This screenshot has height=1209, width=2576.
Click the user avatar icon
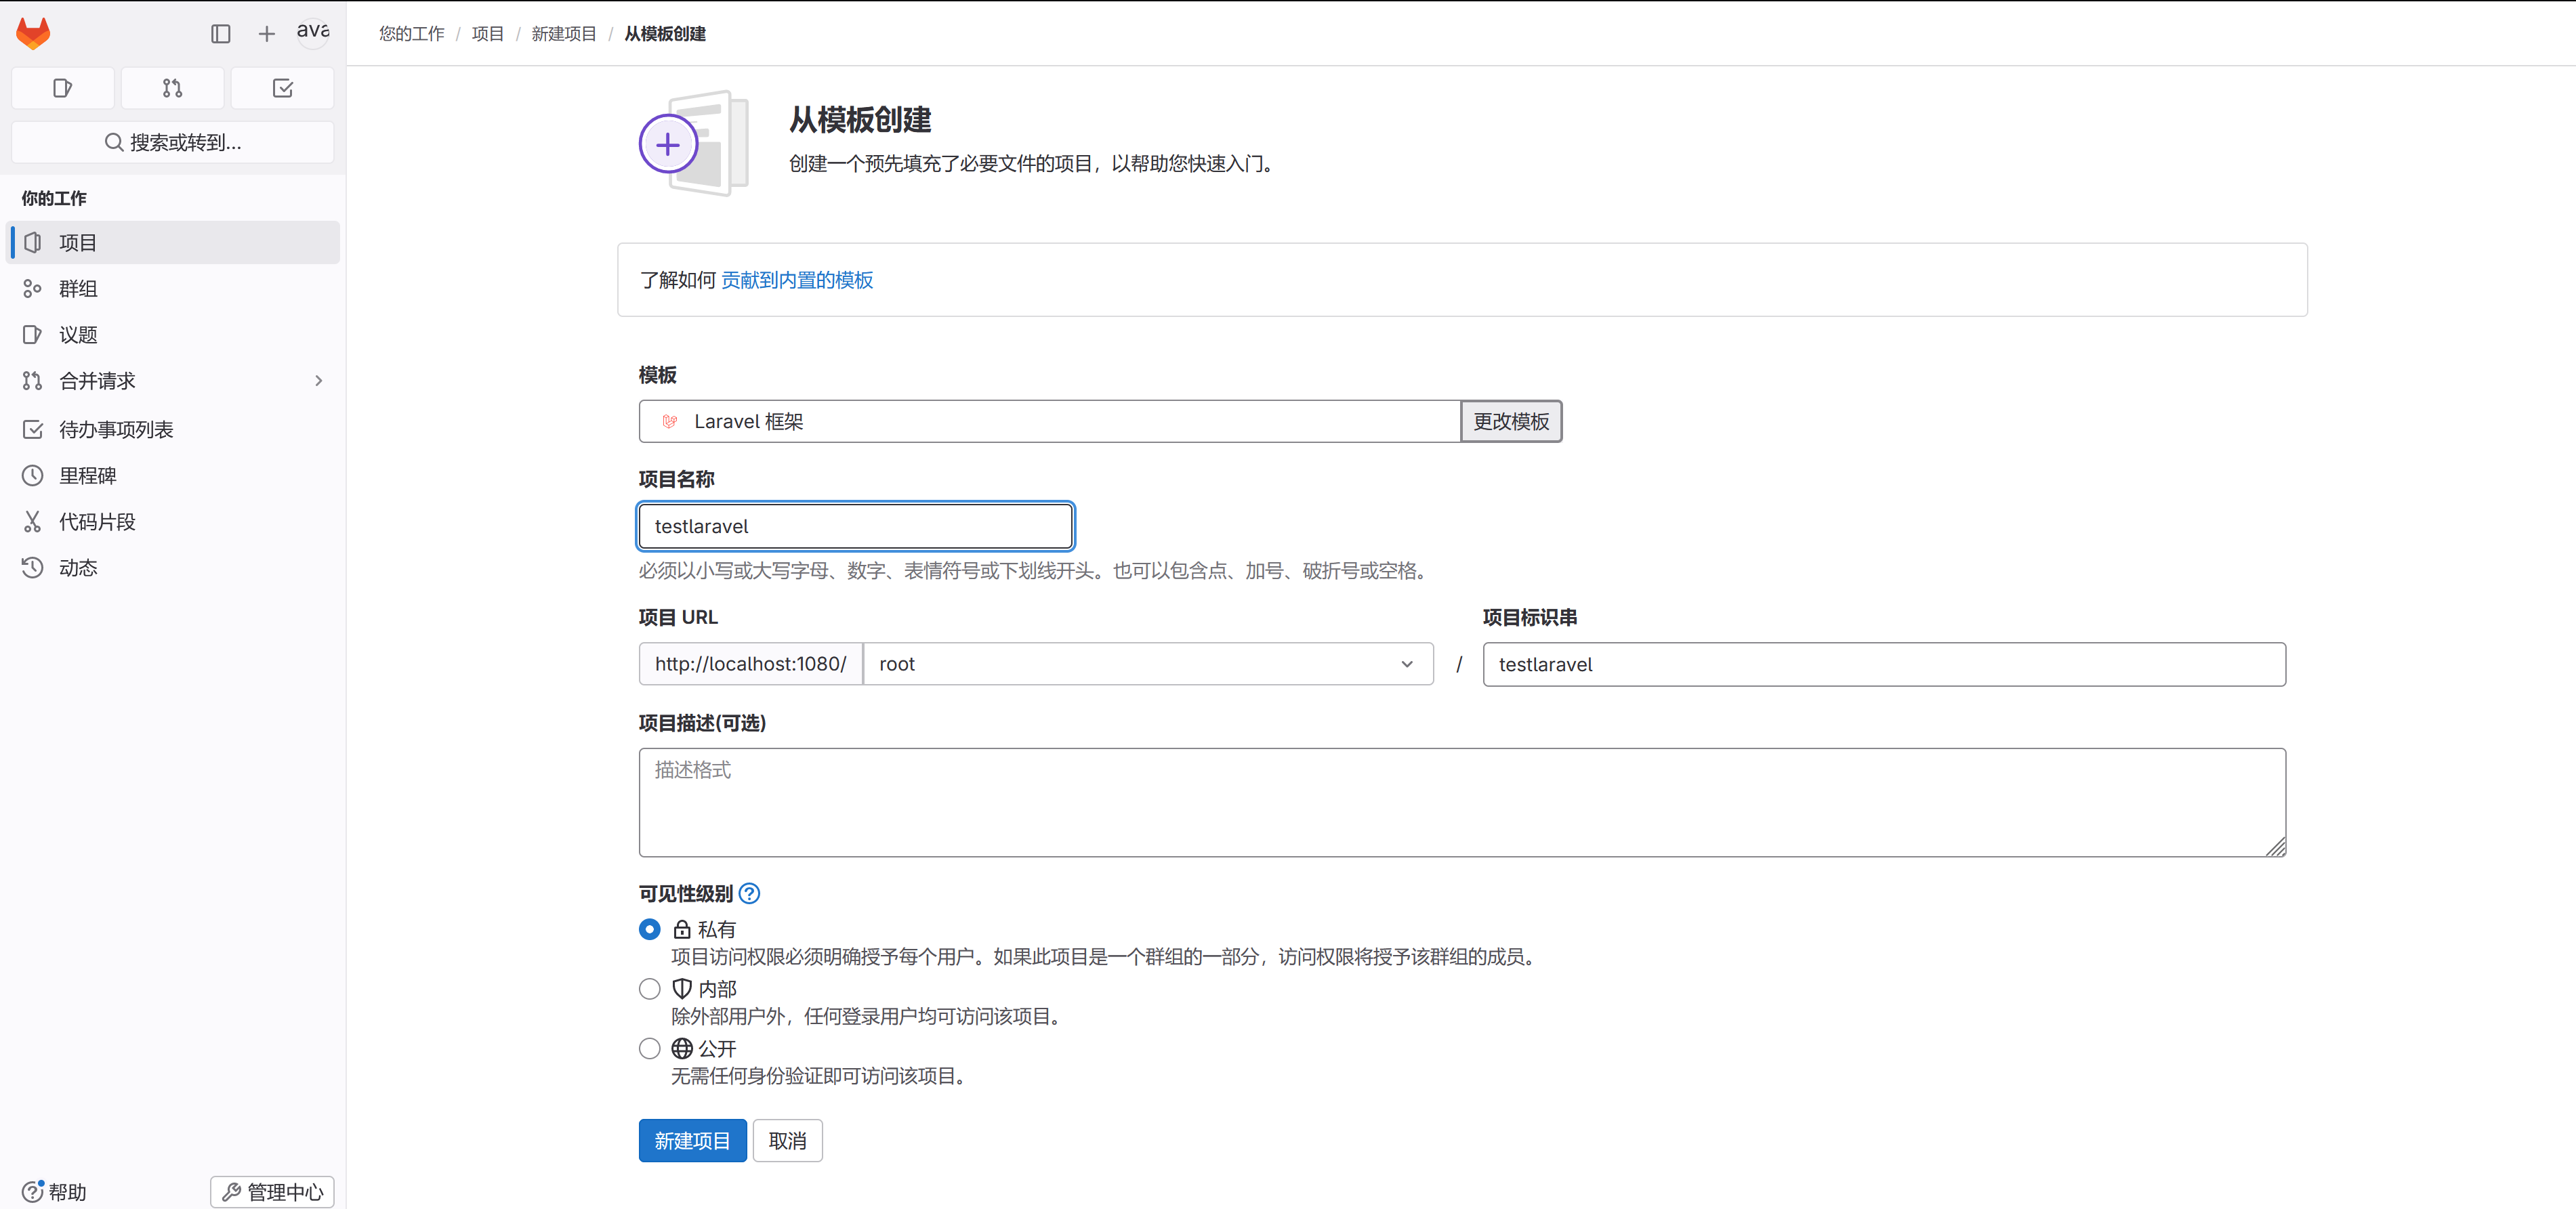[x=313, y=32]
